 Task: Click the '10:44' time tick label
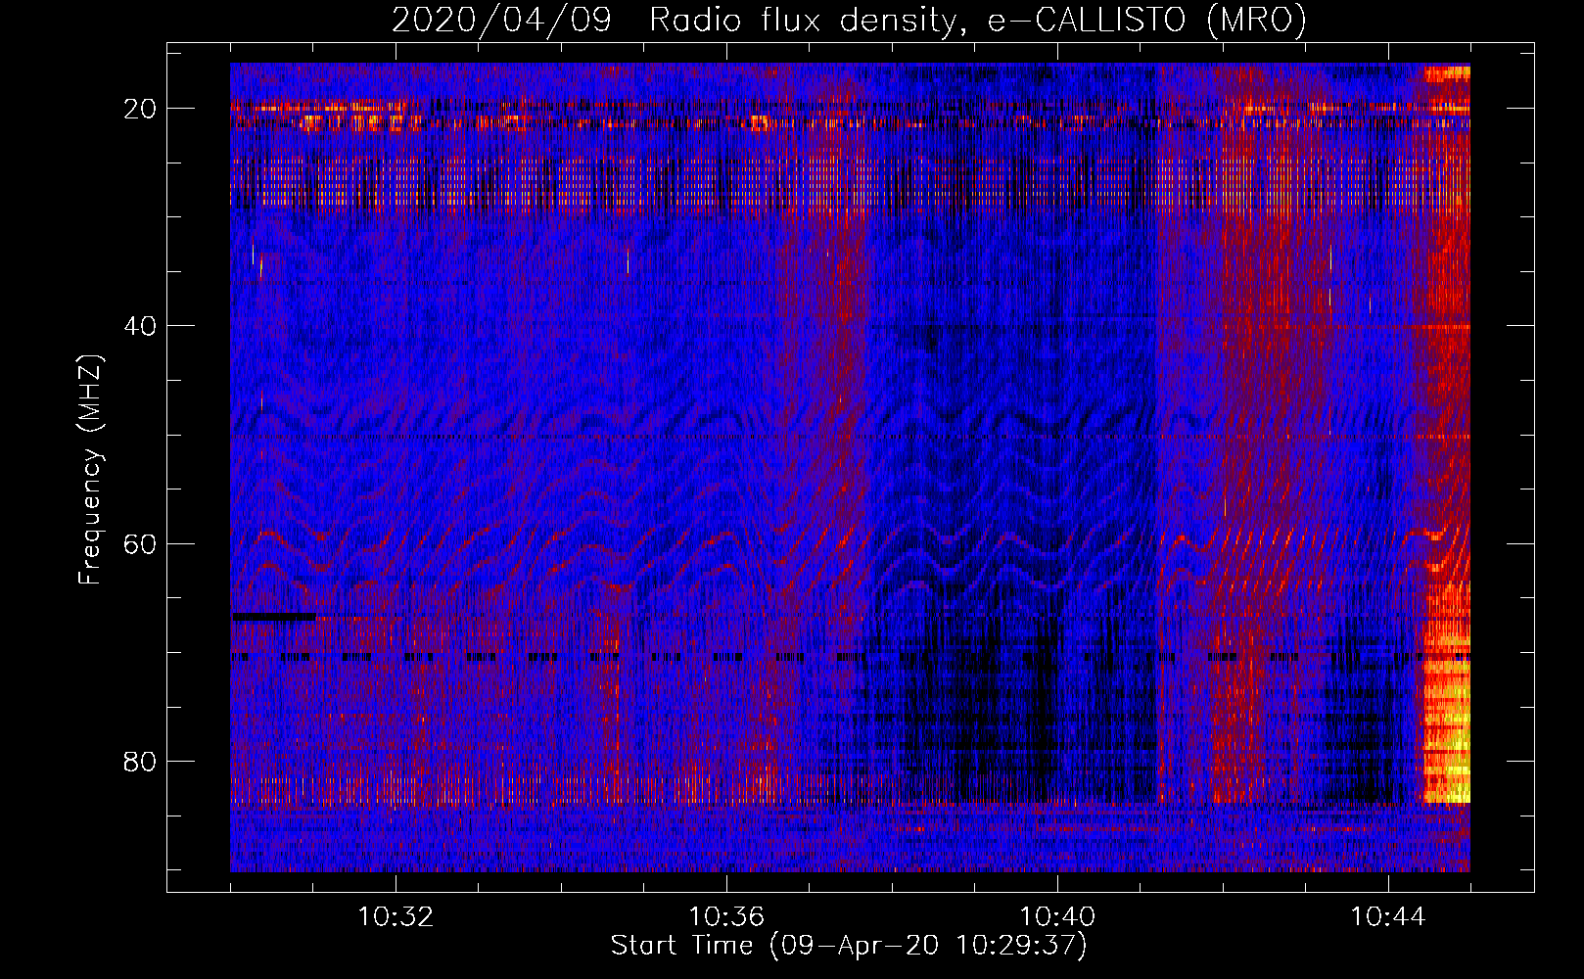point(1388,916)
